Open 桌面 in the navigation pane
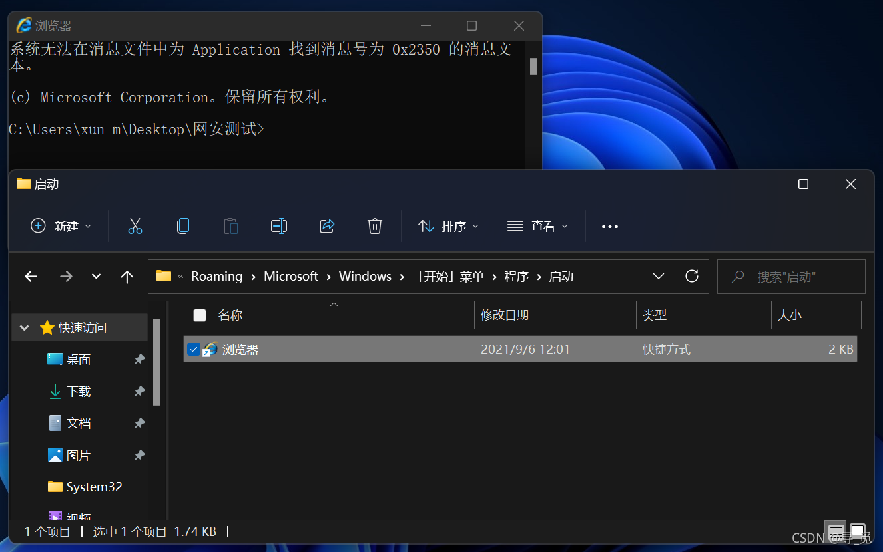 (79, 360)
